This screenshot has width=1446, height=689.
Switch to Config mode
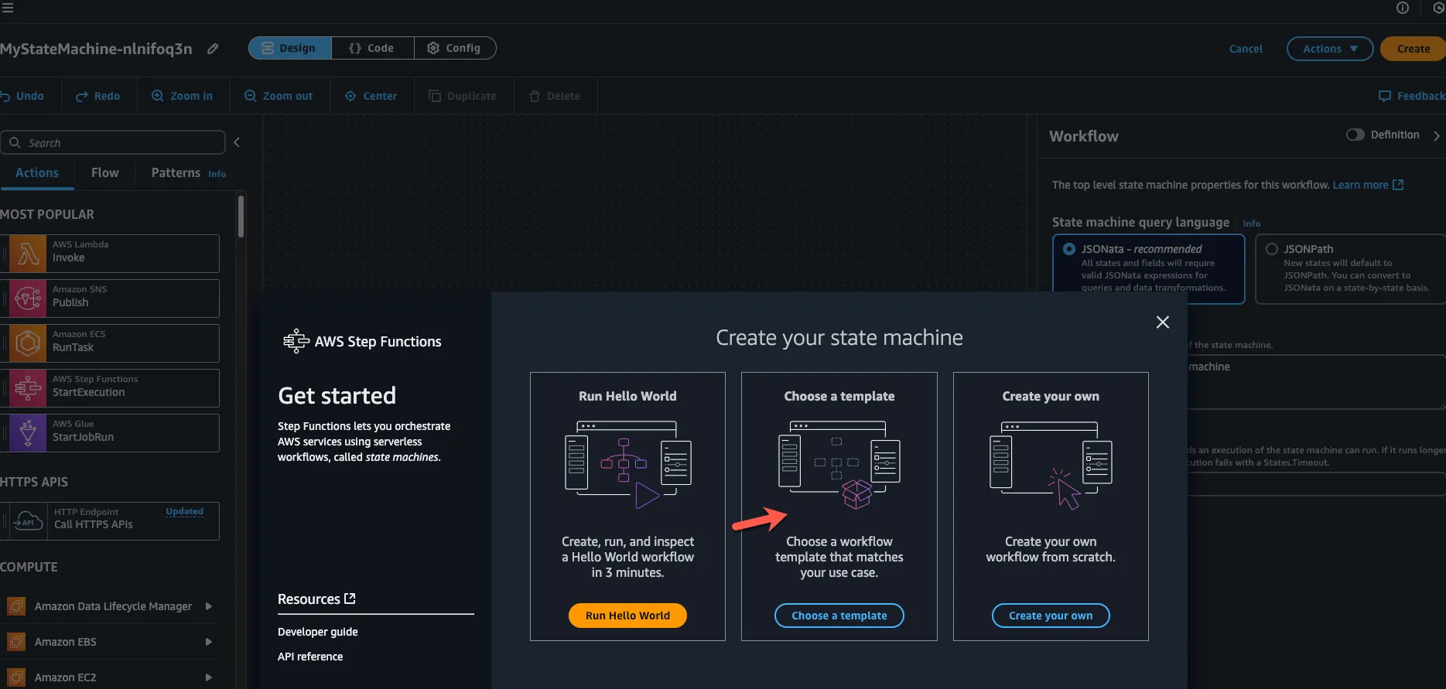(x=454, y=48)
